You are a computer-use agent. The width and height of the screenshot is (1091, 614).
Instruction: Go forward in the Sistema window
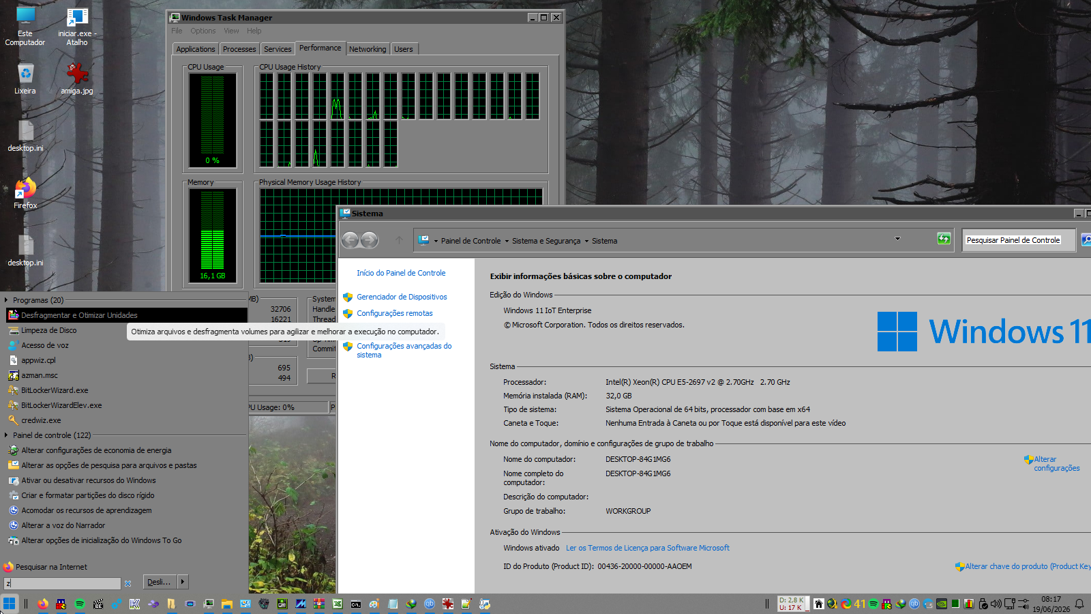[x=370, y=240]
